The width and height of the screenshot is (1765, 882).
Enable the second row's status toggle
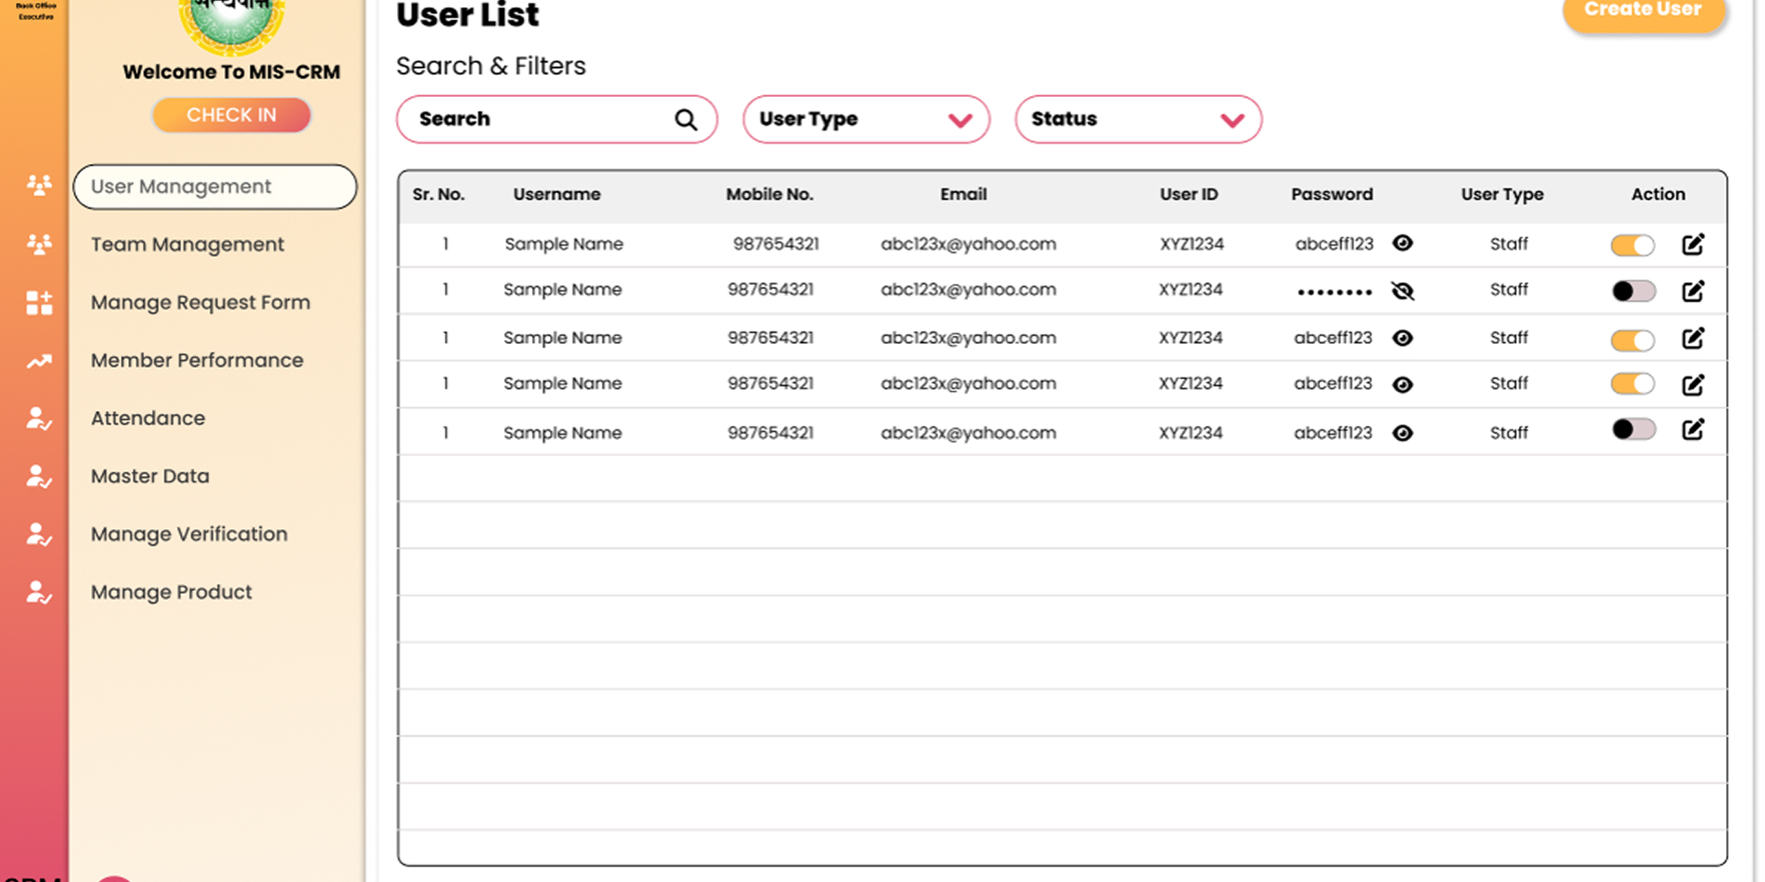pos(1633,291)
